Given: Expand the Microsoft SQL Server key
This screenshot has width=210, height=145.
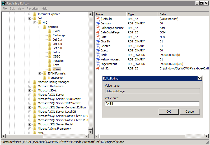Looking at the screenshot, I should (x=30, y=95).
